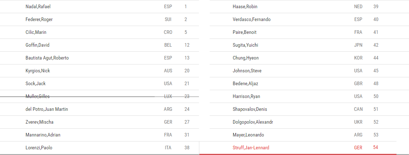Click the GER code beside Struff
Screen dimensions: 409x155
[x=358, y=148]
